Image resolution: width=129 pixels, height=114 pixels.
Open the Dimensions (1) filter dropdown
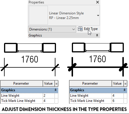pos(52,29)
